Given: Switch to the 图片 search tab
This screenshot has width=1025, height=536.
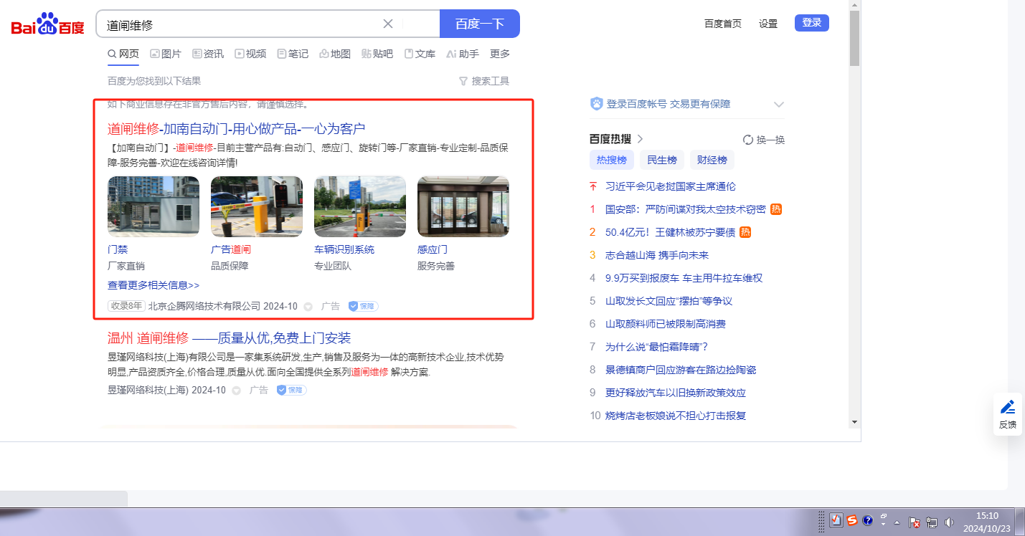Looking at the screenshot, I should (166, 54).
